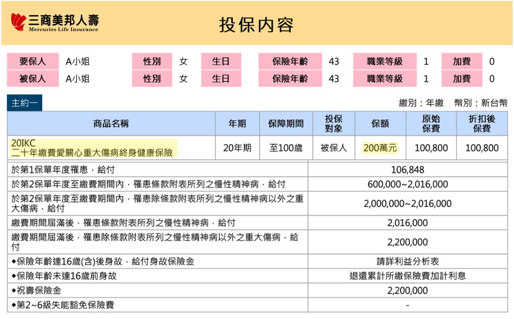Screen dimensions: 514x319
Task: Click the 性別 label in the 被保人 row
Action: 152,79
